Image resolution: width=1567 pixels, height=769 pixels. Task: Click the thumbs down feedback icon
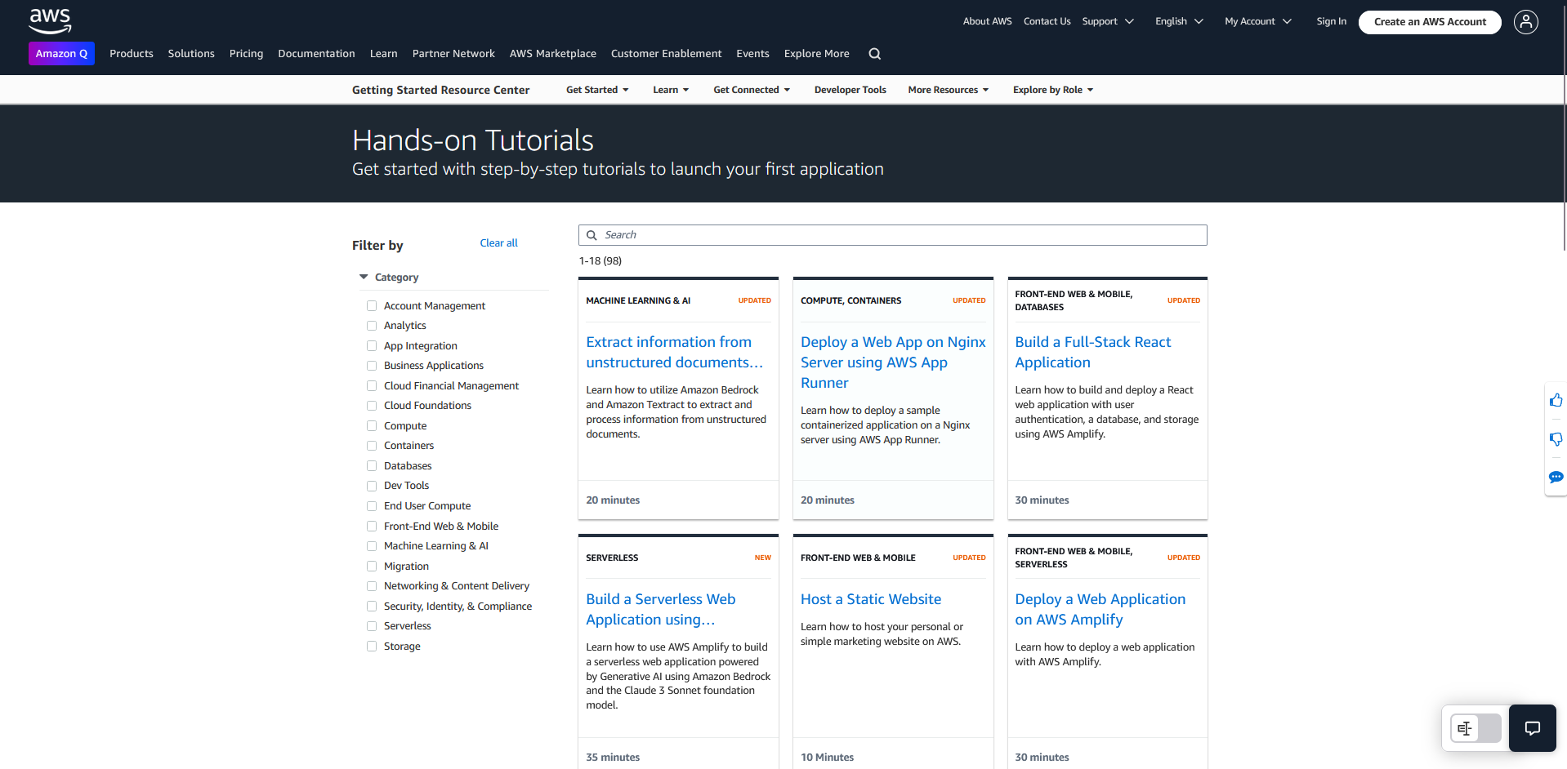coord(1556,439)
